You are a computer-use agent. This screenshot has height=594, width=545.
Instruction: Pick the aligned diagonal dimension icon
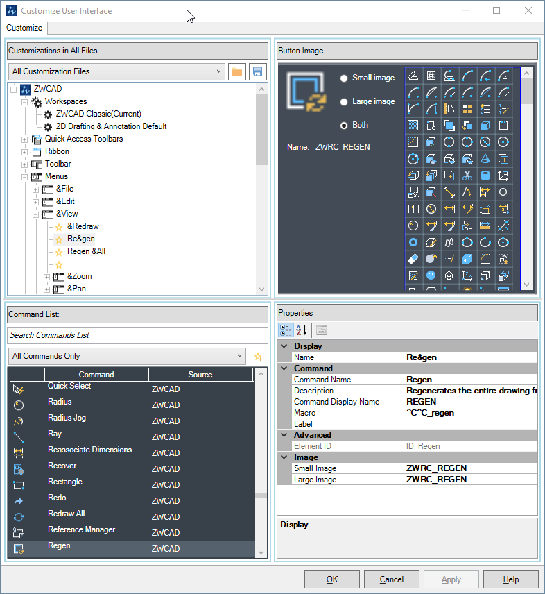[x=449, y=192]
